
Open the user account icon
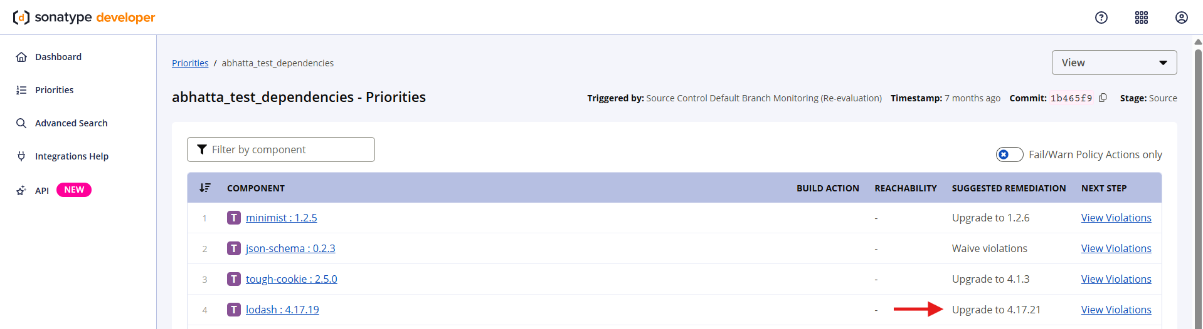click(x=1182, y=18)
